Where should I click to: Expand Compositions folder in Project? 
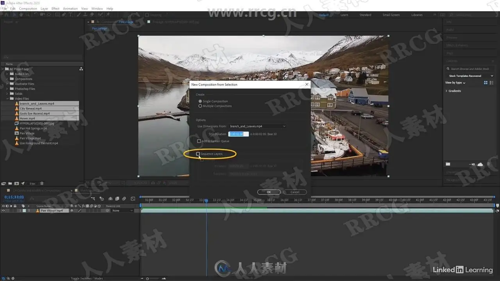click(7, 79)
